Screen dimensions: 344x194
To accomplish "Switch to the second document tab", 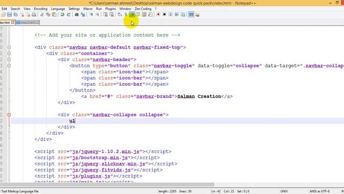I will tap(27, 23).
